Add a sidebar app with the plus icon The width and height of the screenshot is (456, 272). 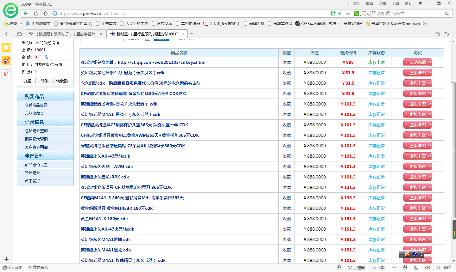(x=6, y=259)
